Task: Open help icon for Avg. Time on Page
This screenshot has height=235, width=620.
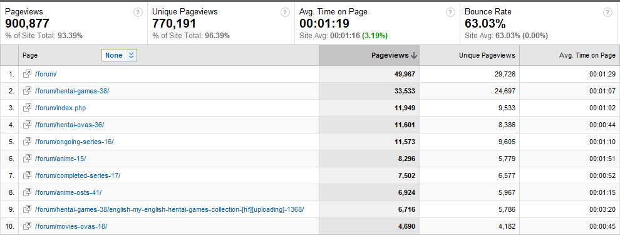Action: [450, 13]
